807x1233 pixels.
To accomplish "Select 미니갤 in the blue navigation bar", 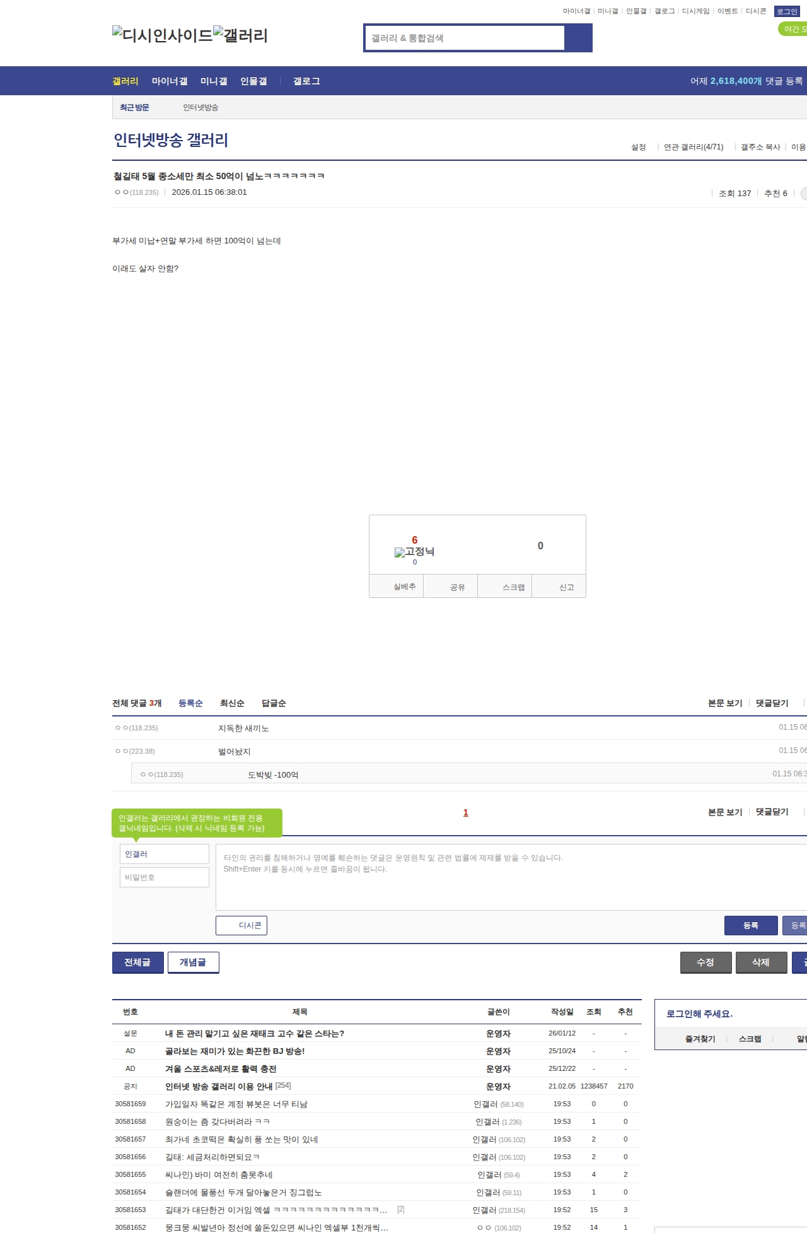I will tap(214, 81).
